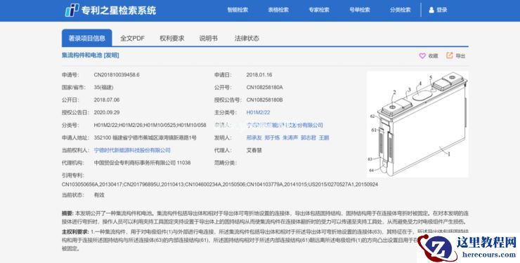520x263 pixels.
Task: Click the patent title 集流构件和电池 [发明]
Action: point(90,55)
